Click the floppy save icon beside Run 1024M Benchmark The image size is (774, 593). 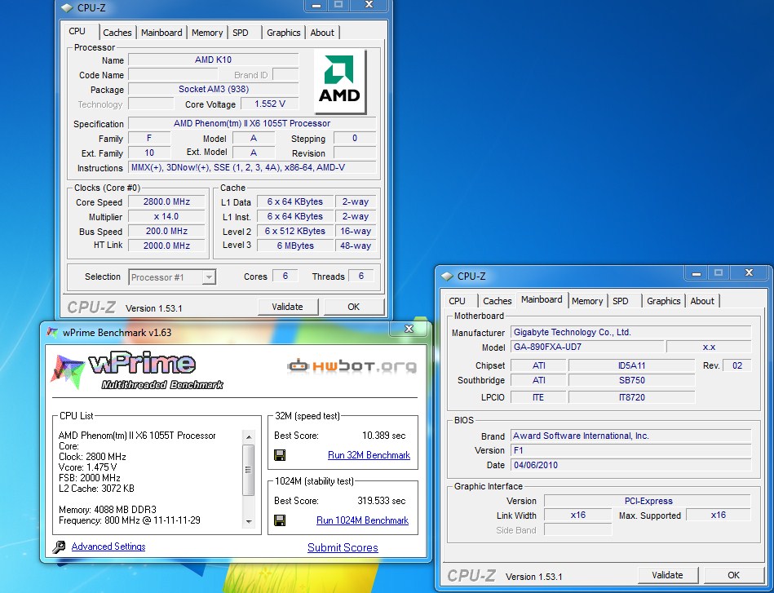click(280, 520)
